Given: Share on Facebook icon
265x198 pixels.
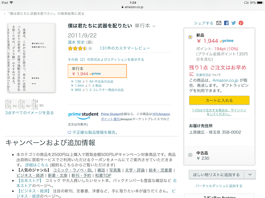Looking at the screenshot, I should (226, 23).
